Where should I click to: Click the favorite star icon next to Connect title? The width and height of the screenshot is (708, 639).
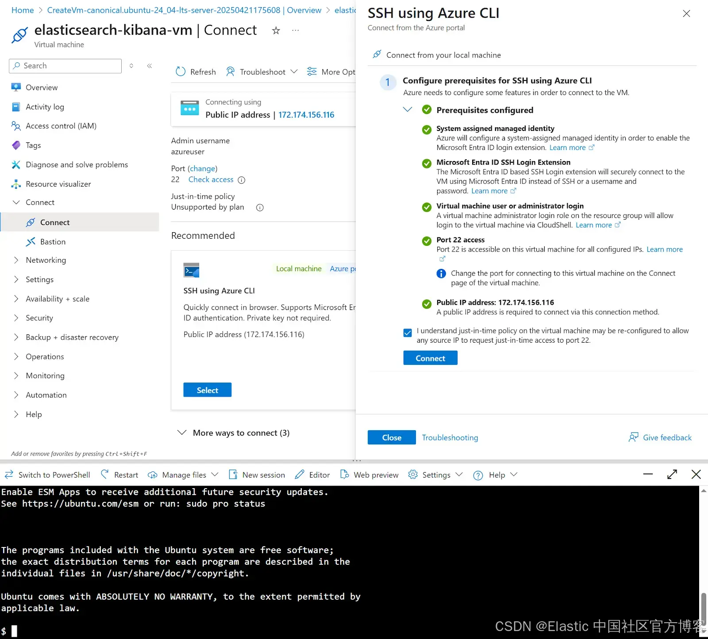[276, 31]
